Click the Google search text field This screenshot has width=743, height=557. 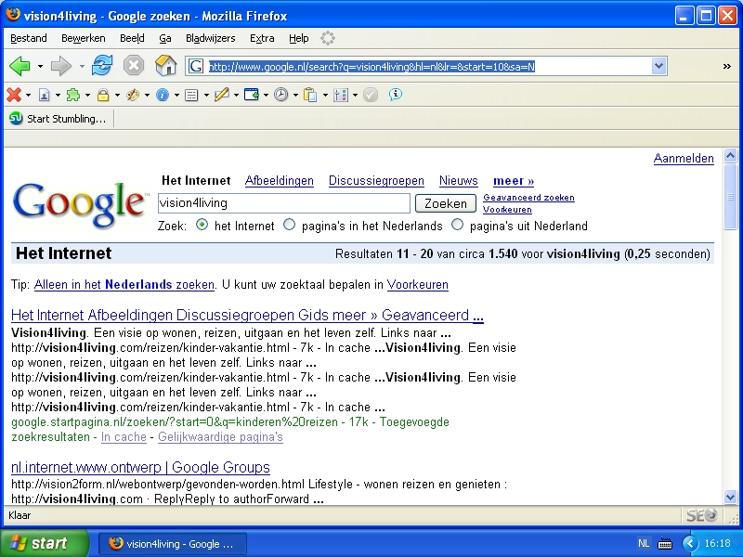tap(283, 203)
